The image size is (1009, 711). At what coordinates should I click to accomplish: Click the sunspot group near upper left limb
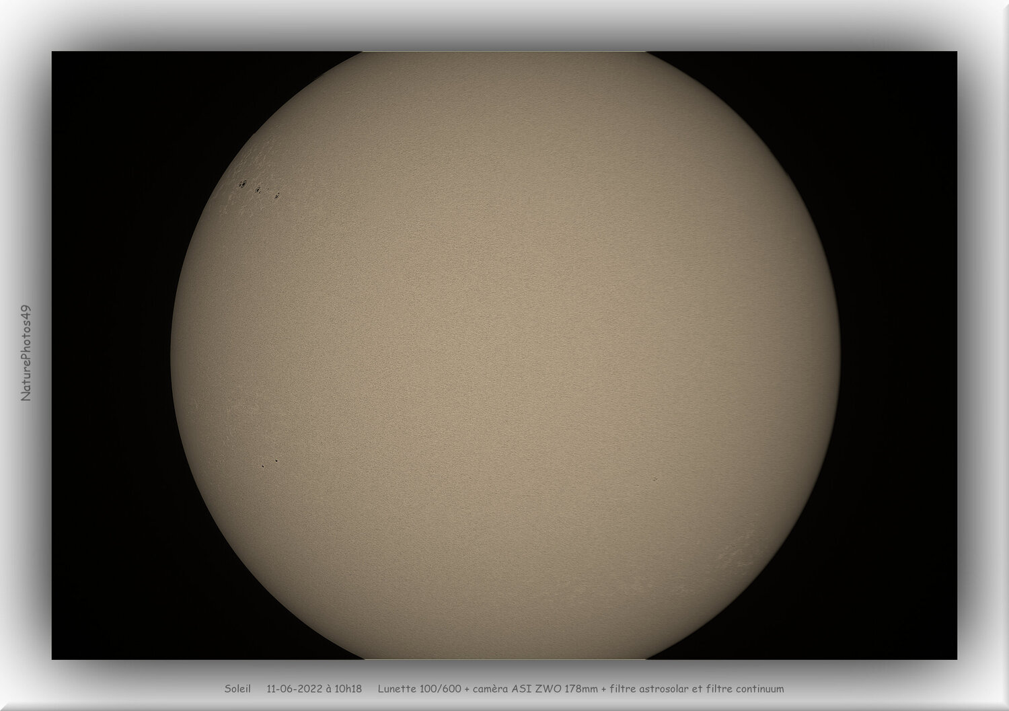[259, 188]
